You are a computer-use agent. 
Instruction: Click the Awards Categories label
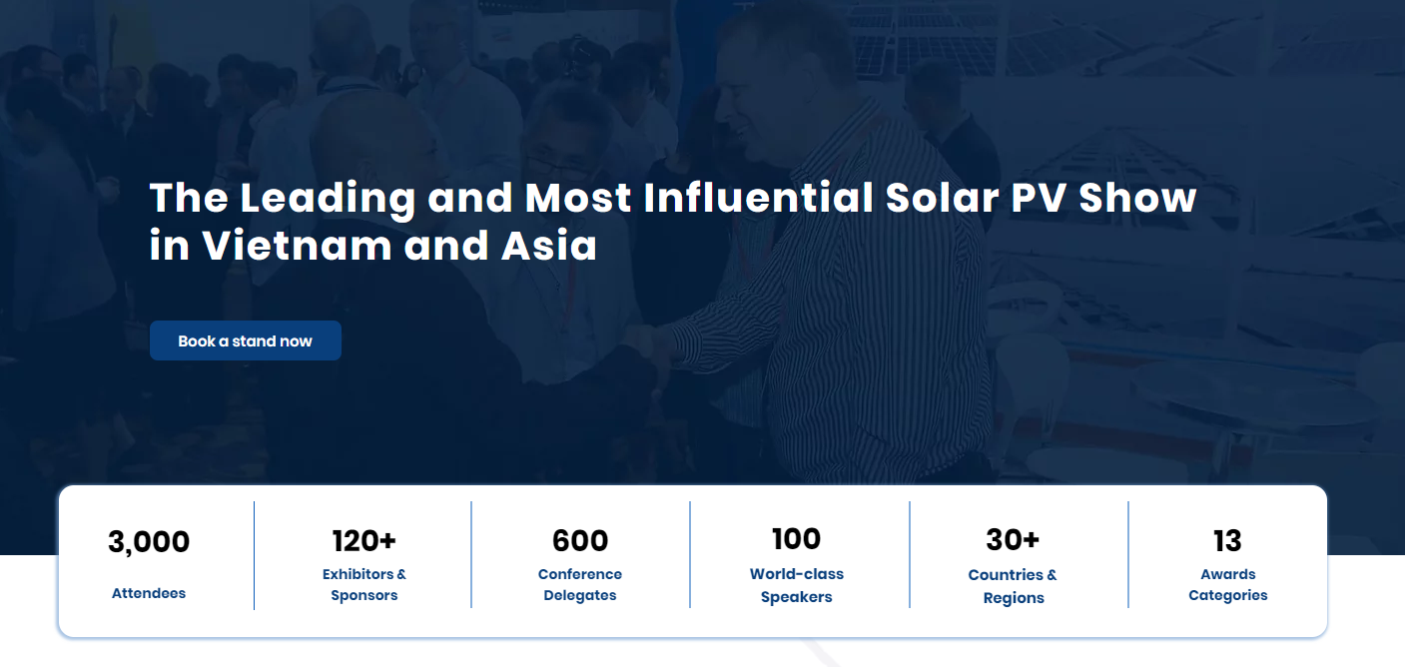tap(1228, 585)
